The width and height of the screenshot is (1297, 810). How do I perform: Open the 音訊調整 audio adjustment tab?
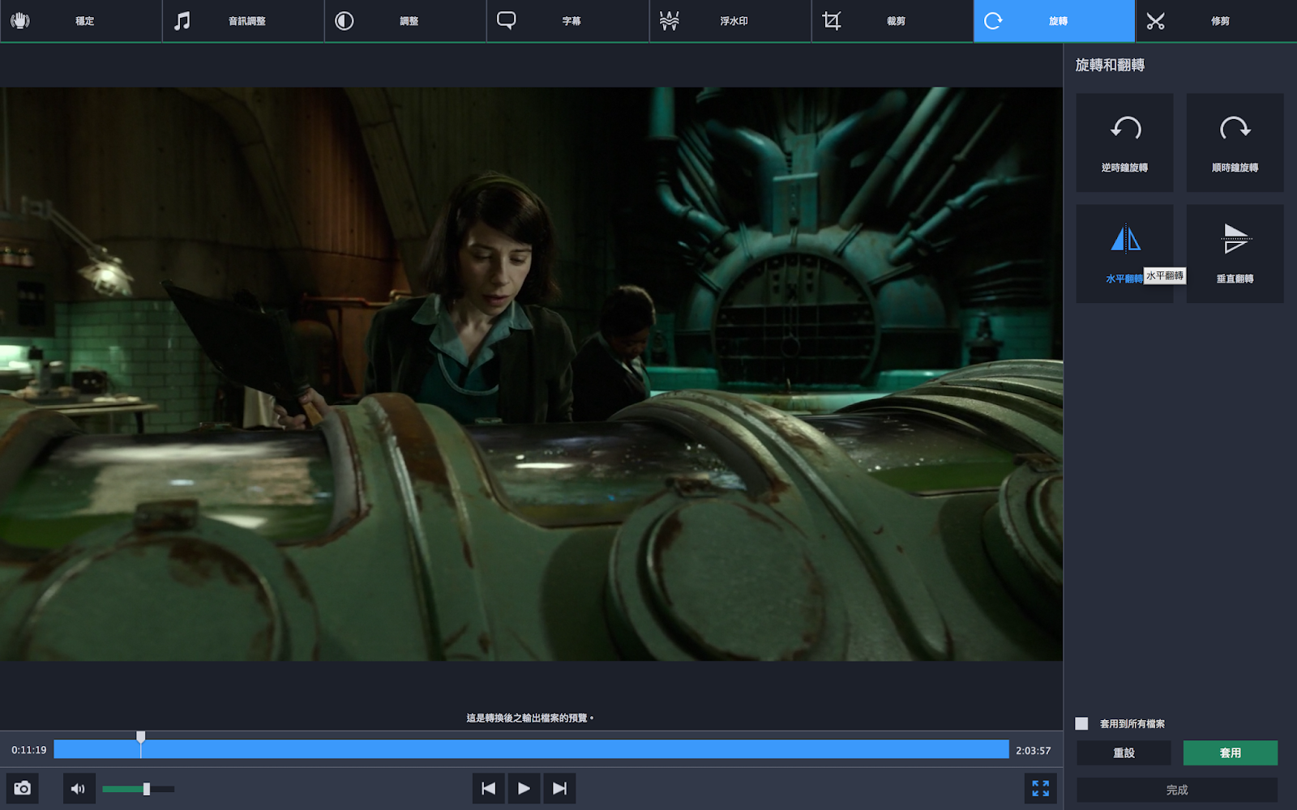pos(243,21)
